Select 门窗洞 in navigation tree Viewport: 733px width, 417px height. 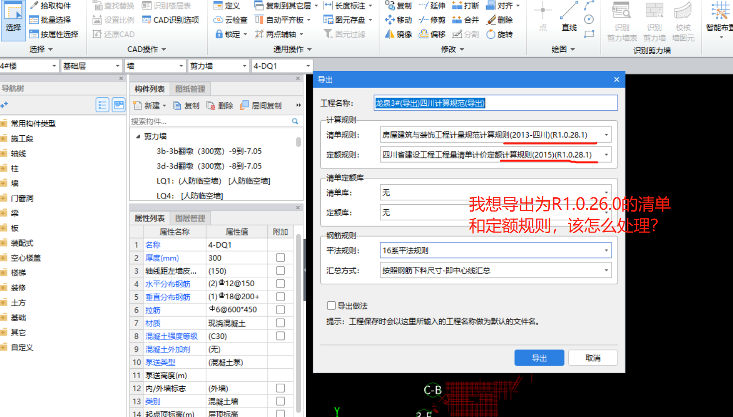[x=22, y=198]
